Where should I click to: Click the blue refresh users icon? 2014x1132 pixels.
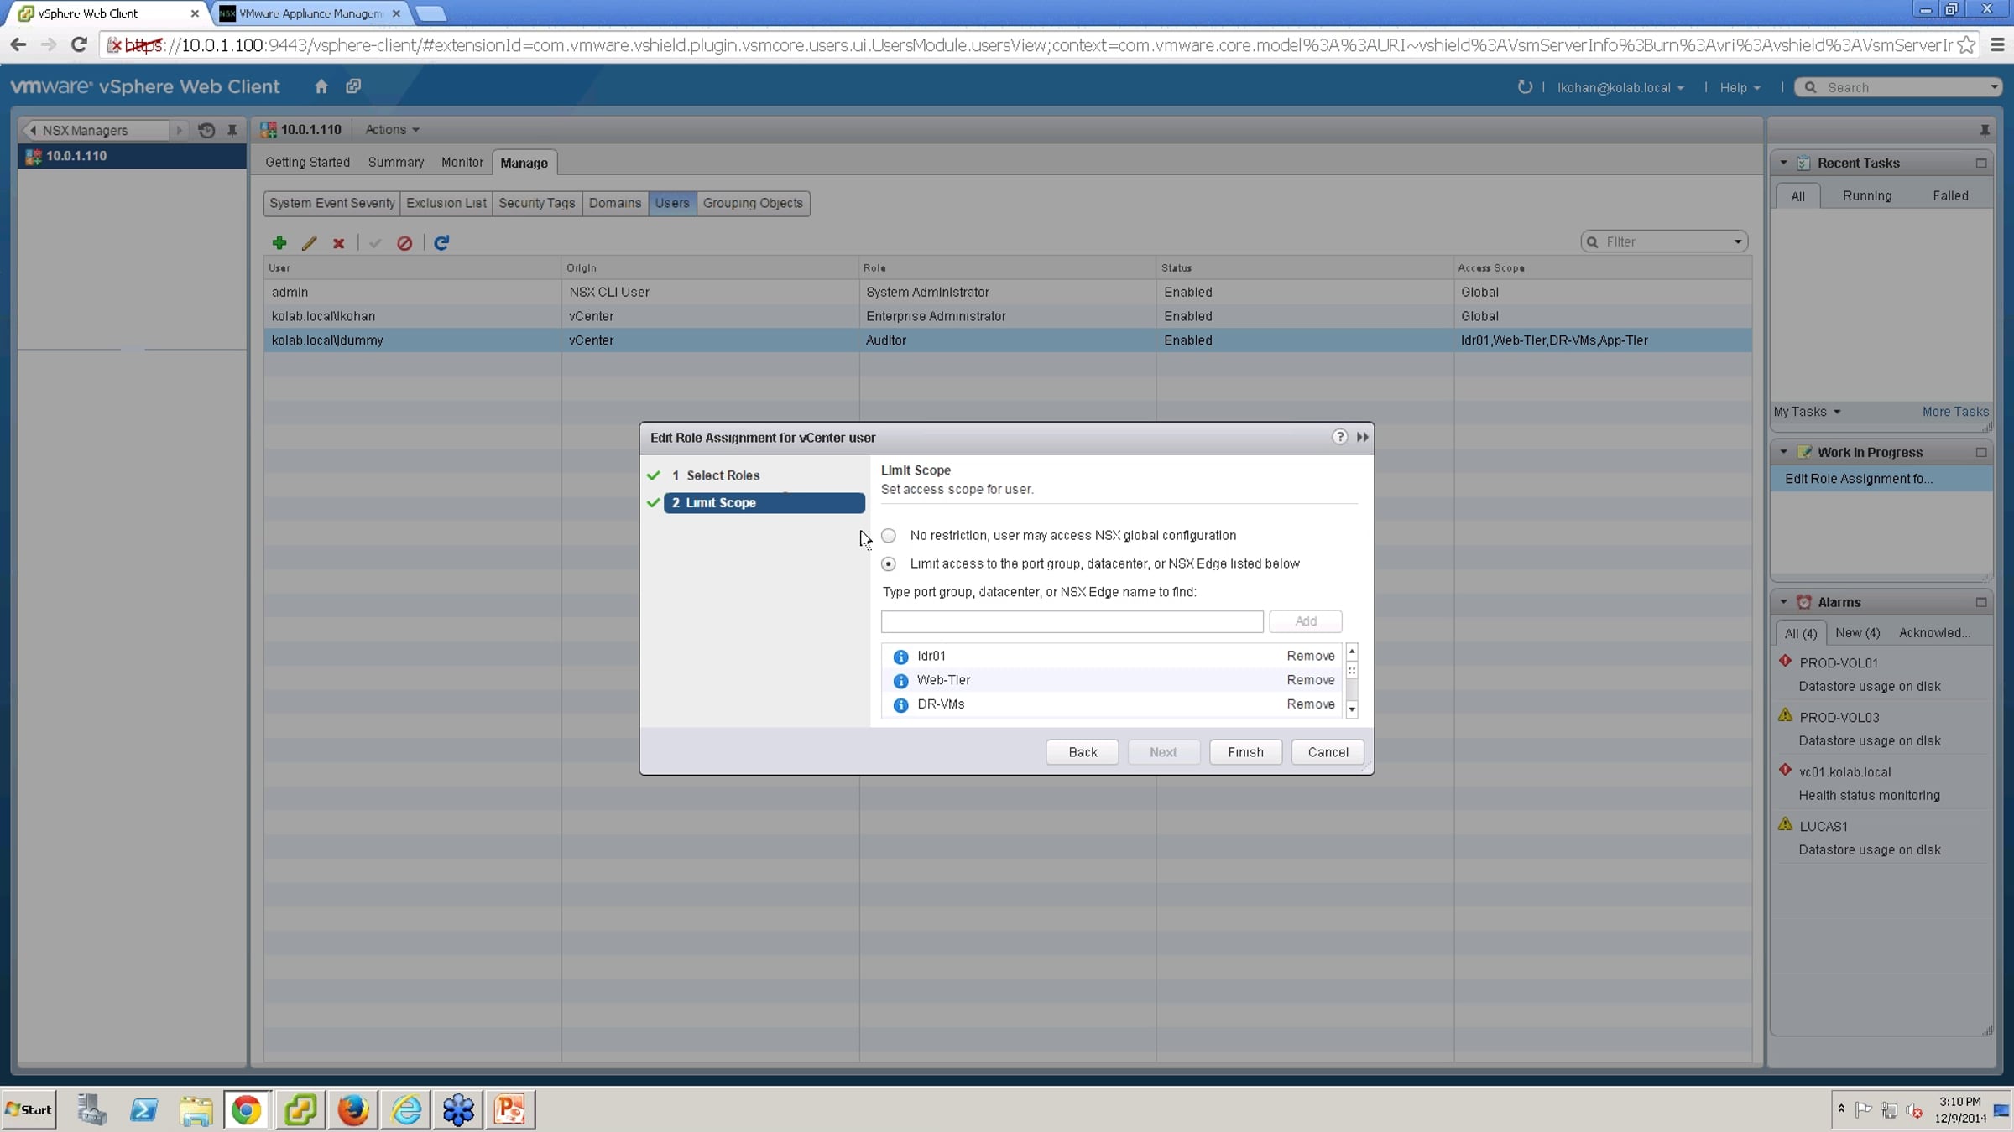(441, 242)
